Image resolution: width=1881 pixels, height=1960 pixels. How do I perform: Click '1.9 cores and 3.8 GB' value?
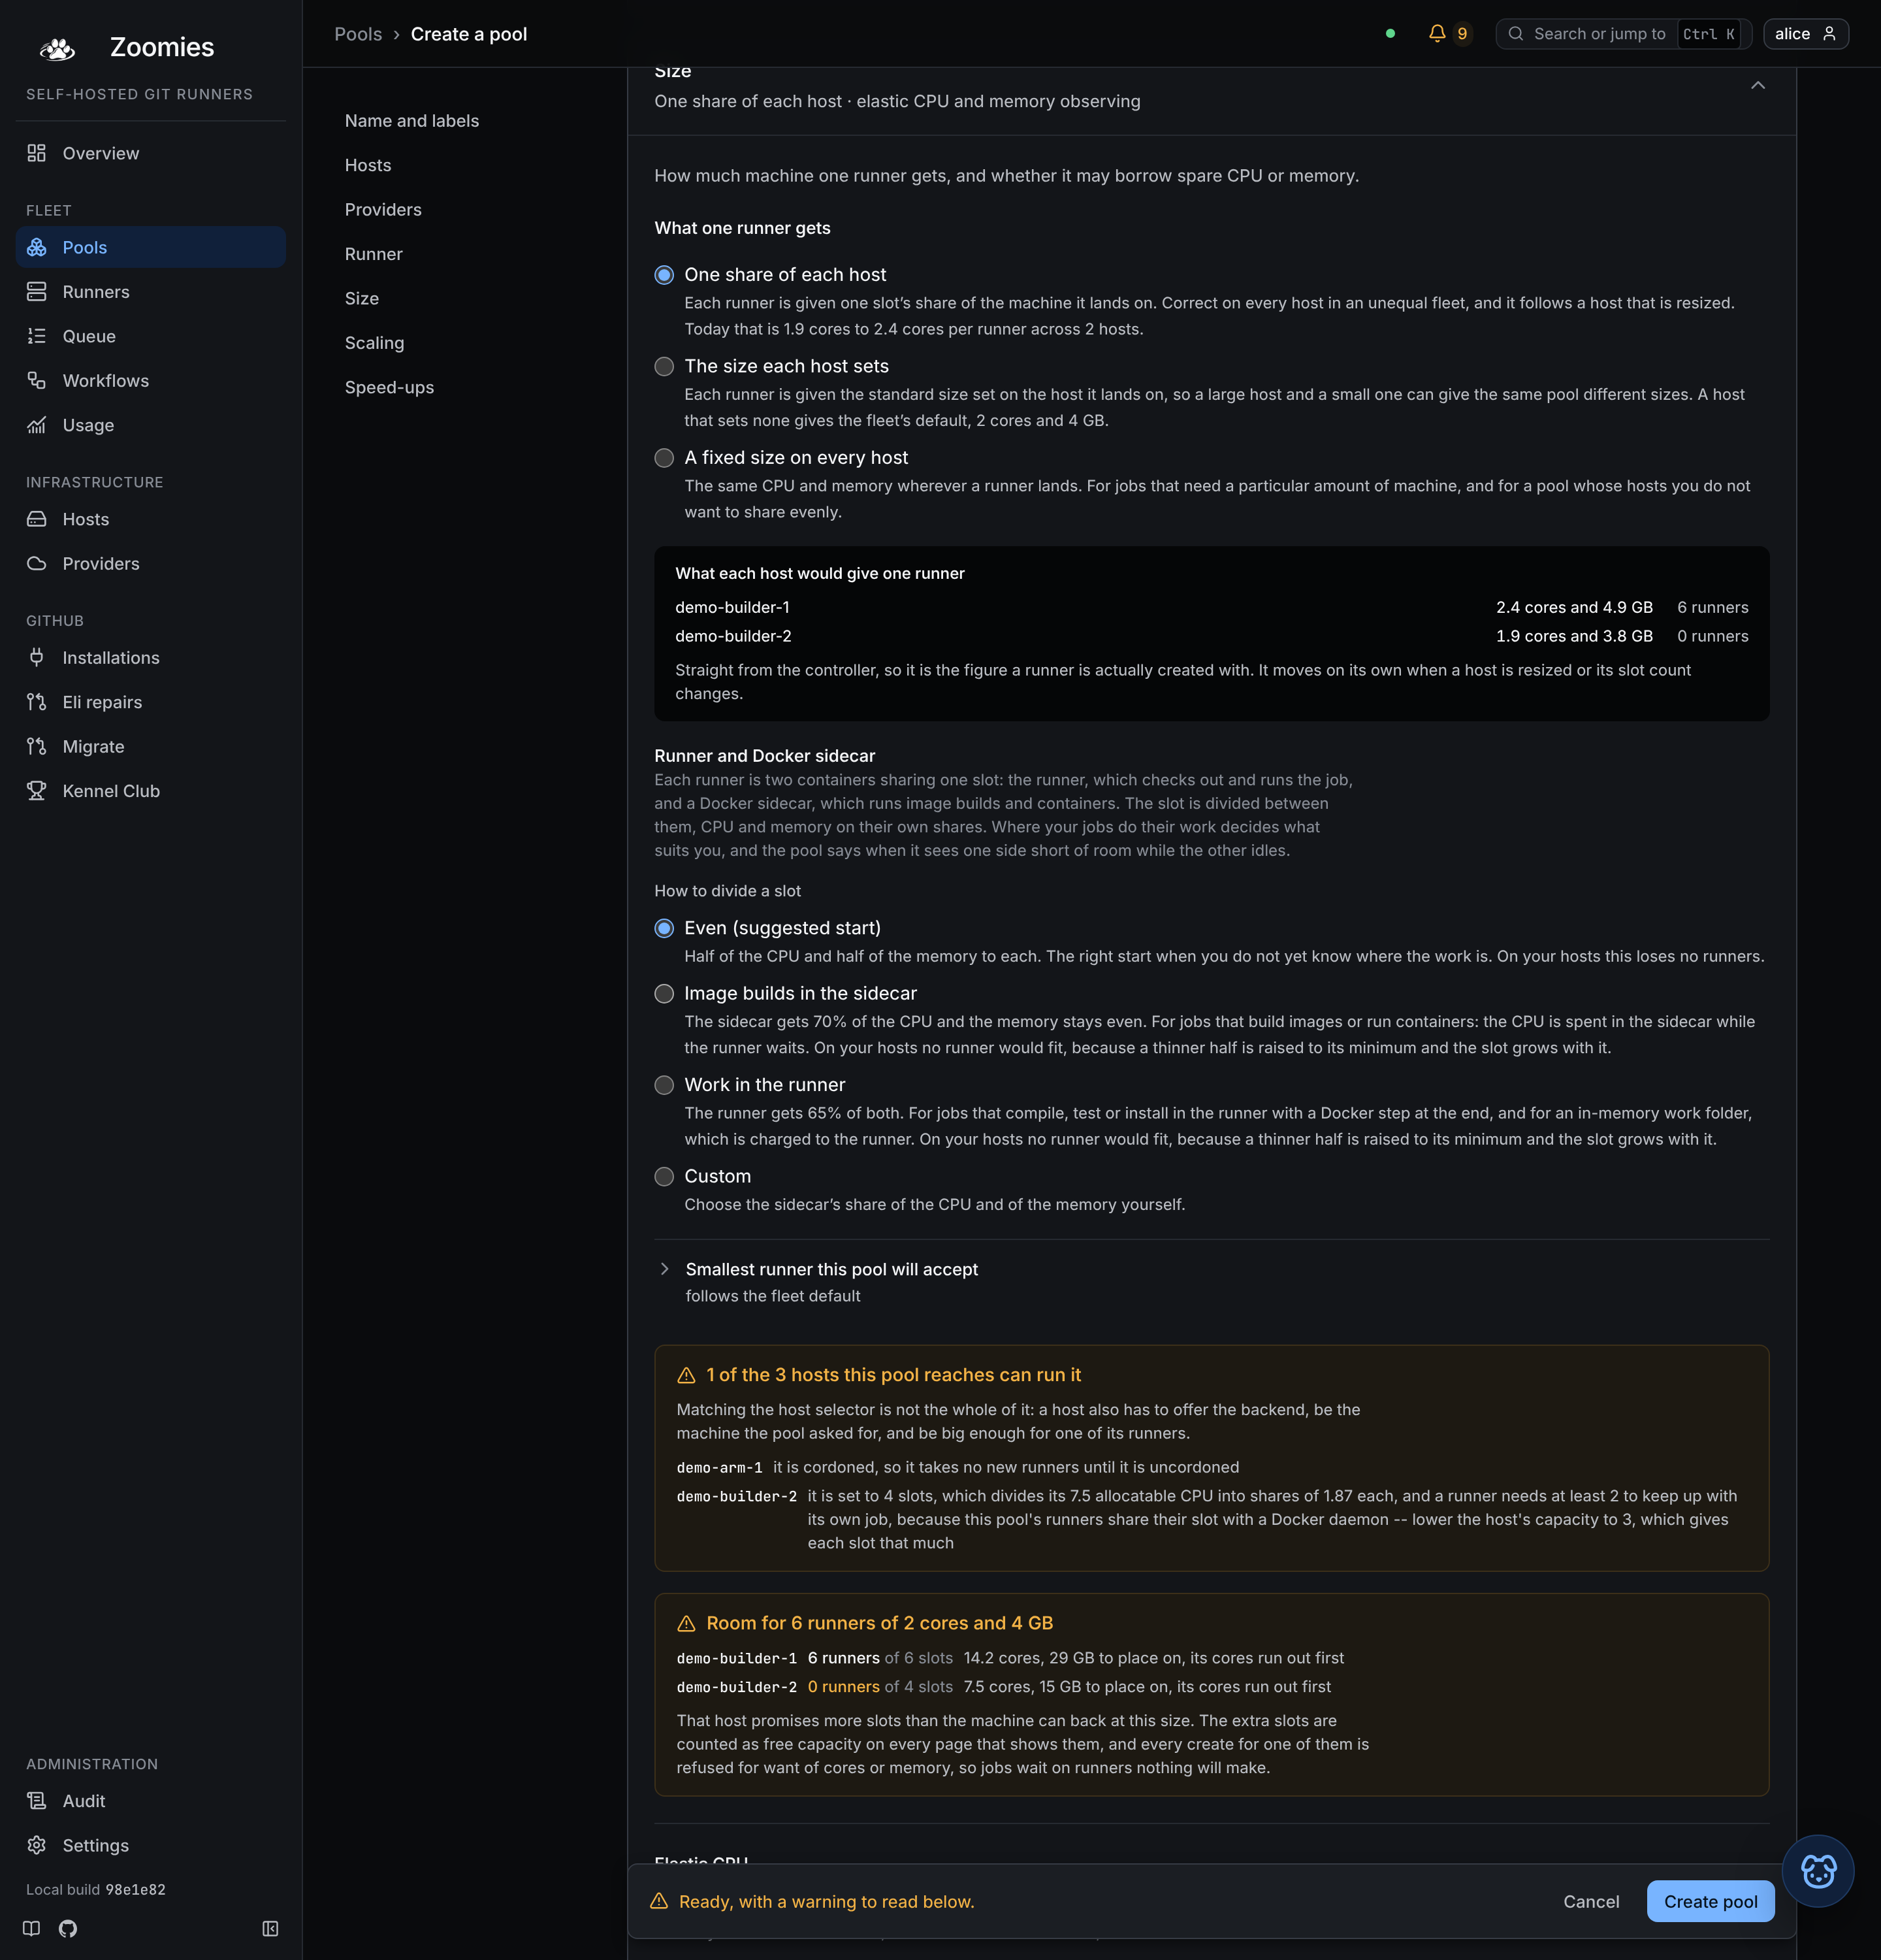[x=1574, y=637]
